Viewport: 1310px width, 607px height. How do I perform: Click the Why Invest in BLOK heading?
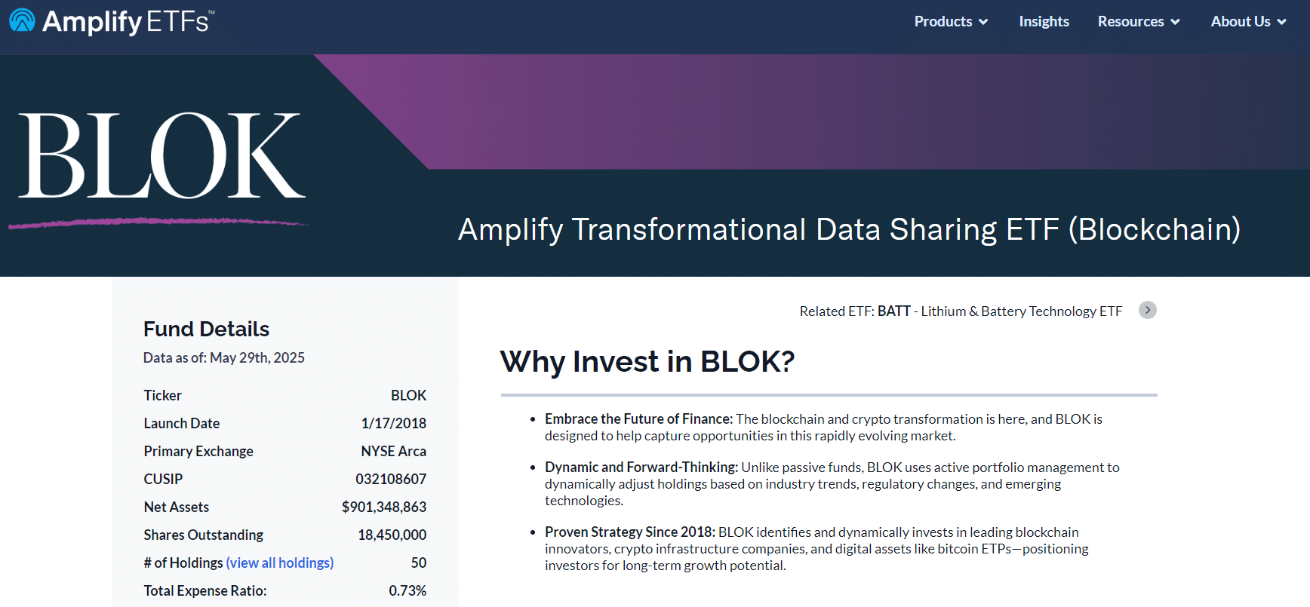click(647, 362)
